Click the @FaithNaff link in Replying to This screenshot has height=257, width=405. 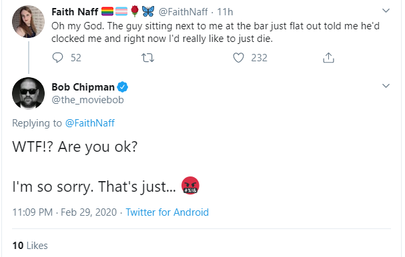click(90, 123)
